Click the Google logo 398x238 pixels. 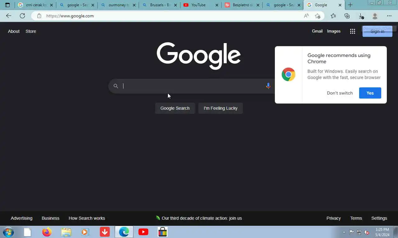coord(199,56)
